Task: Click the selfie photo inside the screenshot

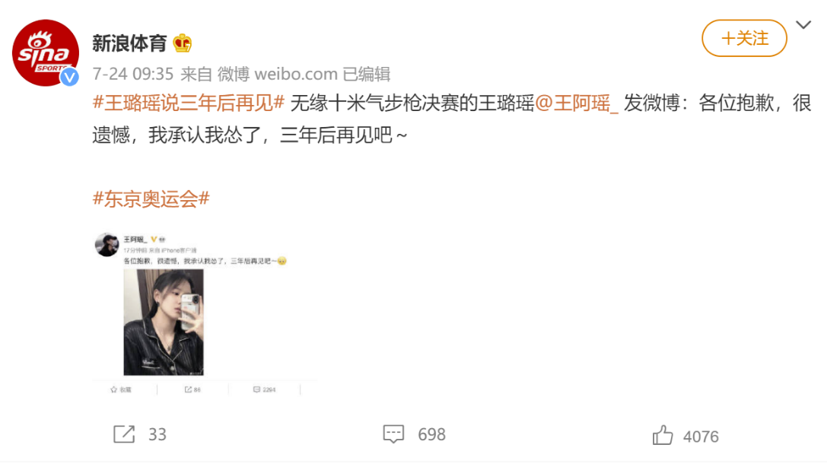Action: (x=164, y=322)
